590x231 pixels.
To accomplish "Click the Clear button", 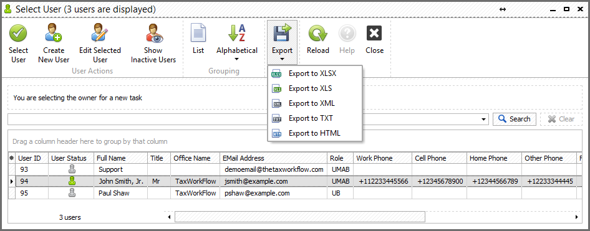I will 561,119.
